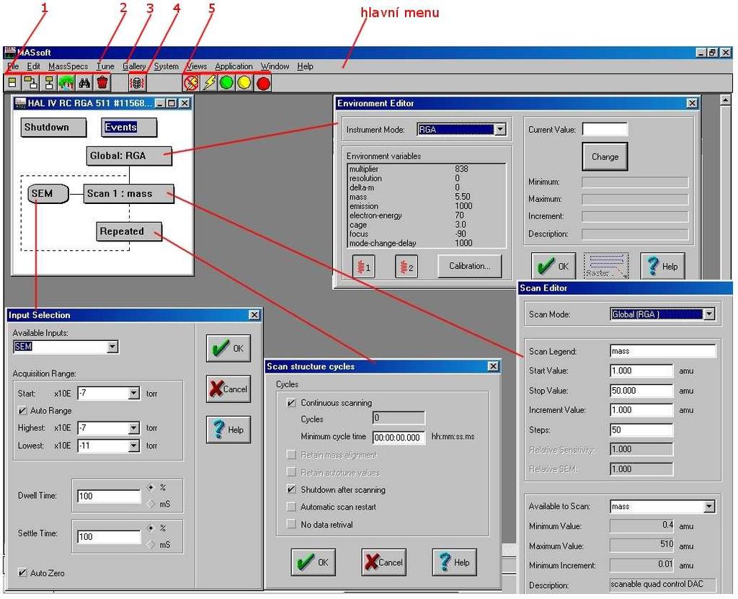738x599 pixels.
Task: Click HAL IV RC RGA window icon
Action: (x=19, y=102)
